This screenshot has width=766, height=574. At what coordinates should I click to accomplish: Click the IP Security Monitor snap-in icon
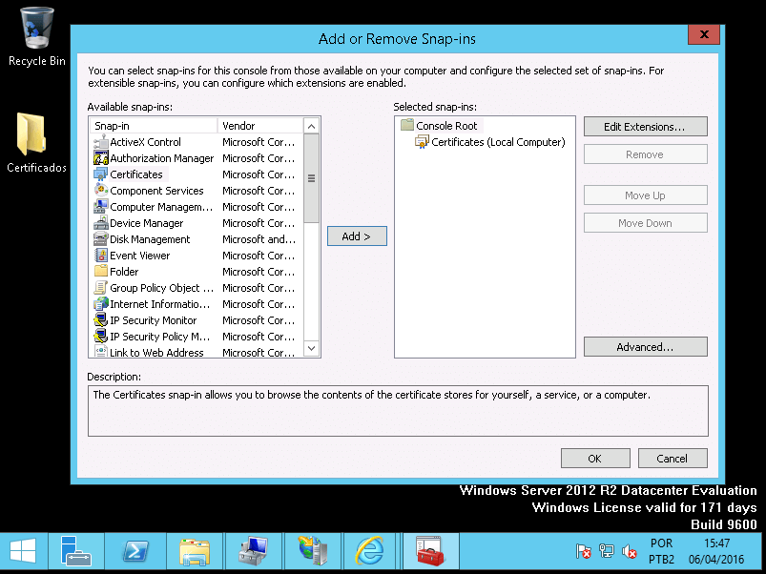coord(100,320)
